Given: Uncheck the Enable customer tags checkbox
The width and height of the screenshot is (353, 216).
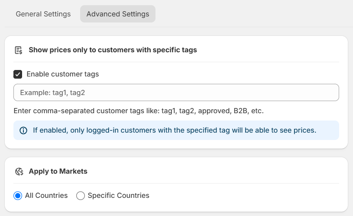Looking at the screenshot, I should point(18,74).
